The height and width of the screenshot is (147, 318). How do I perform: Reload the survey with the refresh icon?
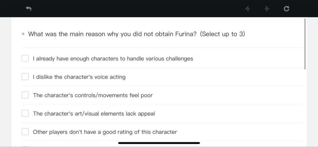pyautogui.click(x=286, y=8)
